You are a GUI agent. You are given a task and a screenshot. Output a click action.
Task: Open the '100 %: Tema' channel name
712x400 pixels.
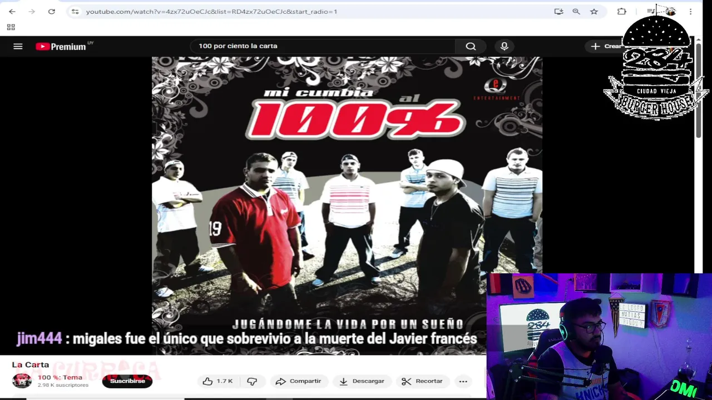[x=60, y=377]
